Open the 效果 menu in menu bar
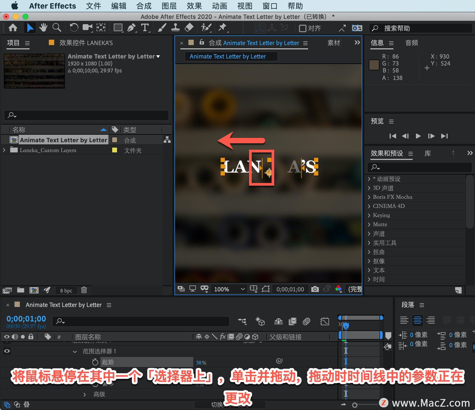Screen dimensions: 475x410 coord(194,6)
